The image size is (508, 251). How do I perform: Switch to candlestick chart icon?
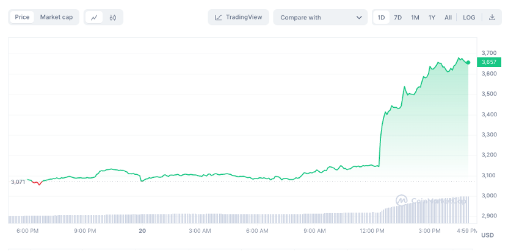(113, 18)
